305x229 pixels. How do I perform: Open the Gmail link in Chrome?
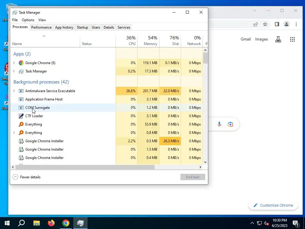click(246, 39)
